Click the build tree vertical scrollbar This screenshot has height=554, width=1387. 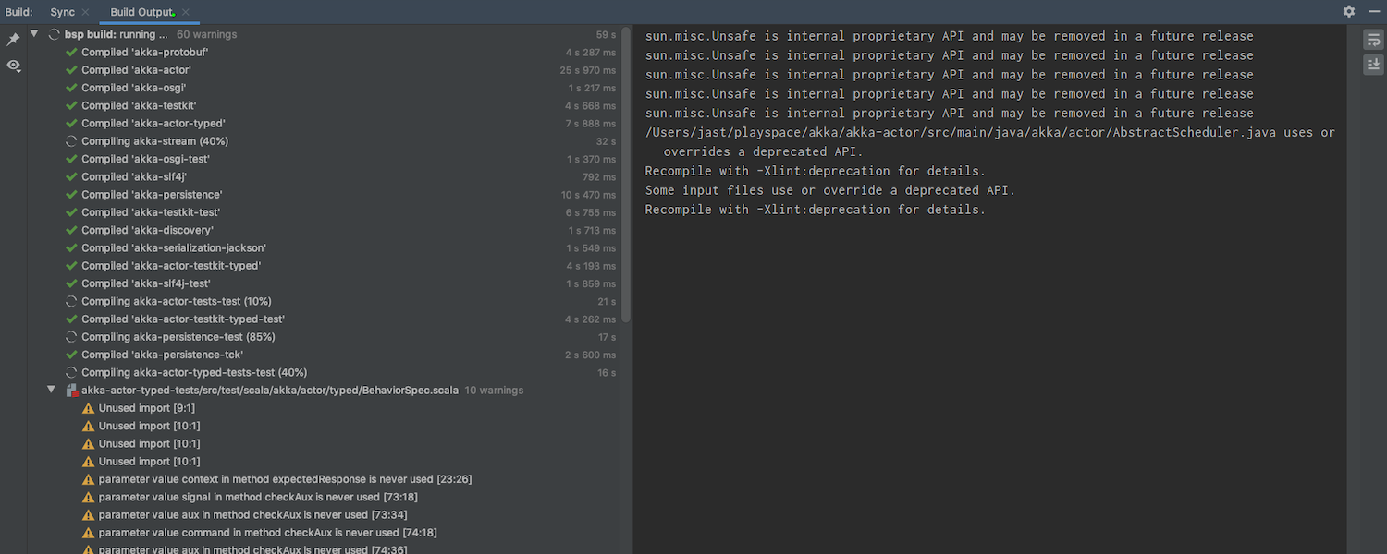[x=626, y=175]
